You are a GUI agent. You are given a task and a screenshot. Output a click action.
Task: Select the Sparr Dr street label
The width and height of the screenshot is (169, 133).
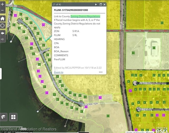pos(45,51)
